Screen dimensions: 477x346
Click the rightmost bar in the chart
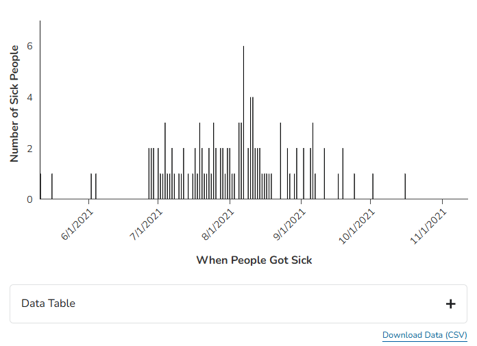pos(405,186)
